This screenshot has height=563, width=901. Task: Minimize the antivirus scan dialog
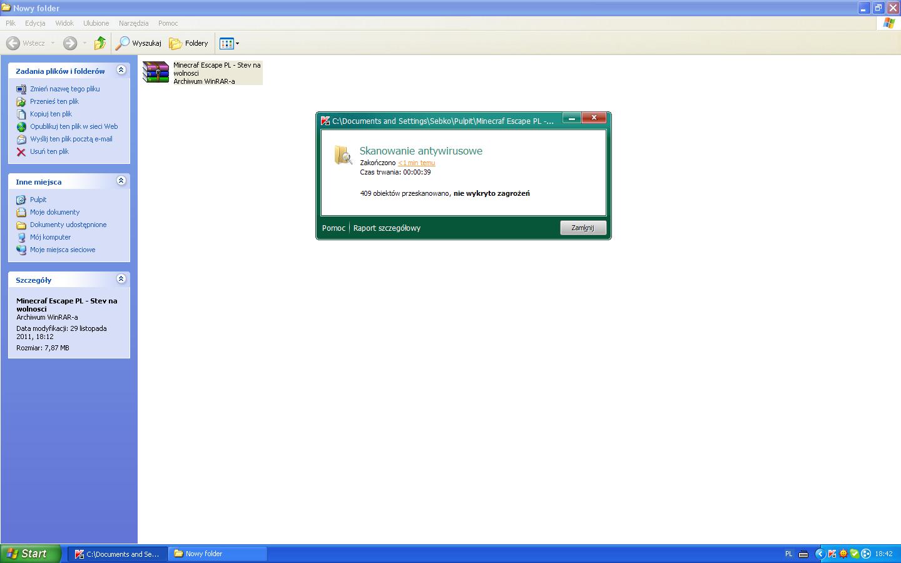(x=572, y=118)
